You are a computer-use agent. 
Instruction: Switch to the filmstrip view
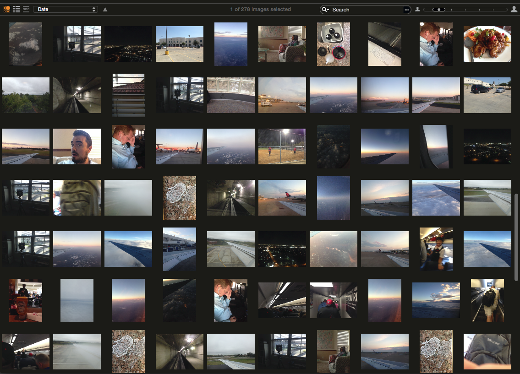click(x=26, y=9)
